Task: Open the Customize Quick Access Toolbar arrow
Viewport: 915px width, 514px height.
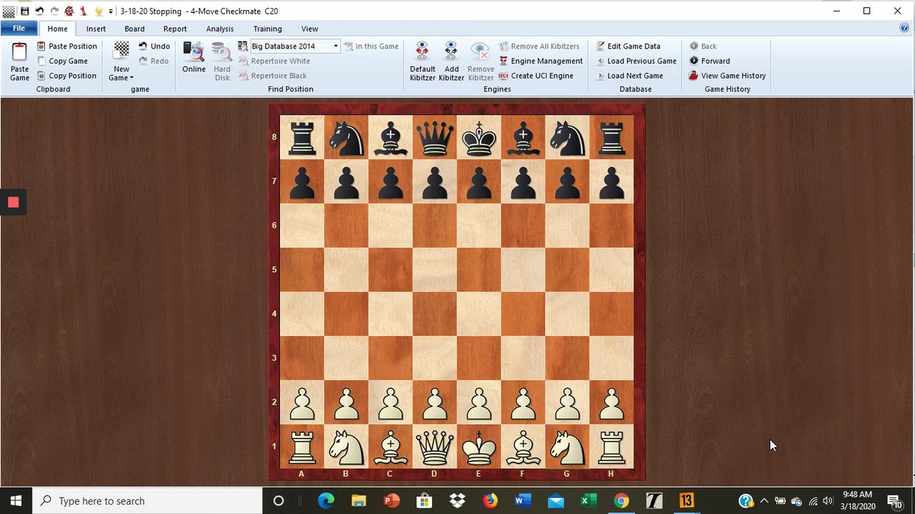Action: click(111, 11)
